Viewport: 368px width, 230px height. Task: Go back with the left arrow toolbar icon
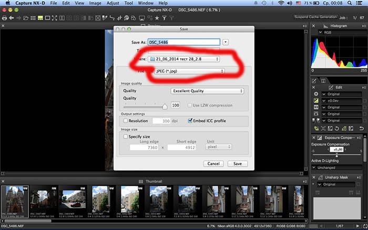tap(11, 18)
